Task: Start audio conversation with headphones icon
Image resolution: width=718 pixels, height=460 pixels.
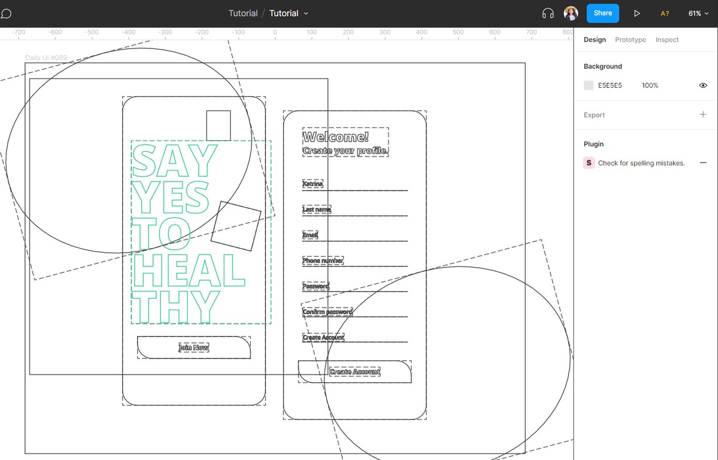Action: pos(547,13)
